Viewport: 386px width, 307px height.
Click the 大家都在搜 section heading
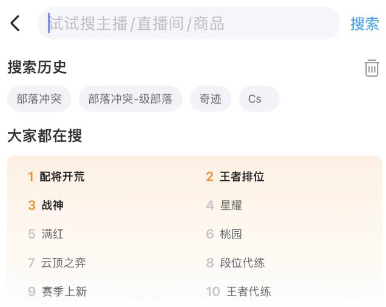[44, 136]
